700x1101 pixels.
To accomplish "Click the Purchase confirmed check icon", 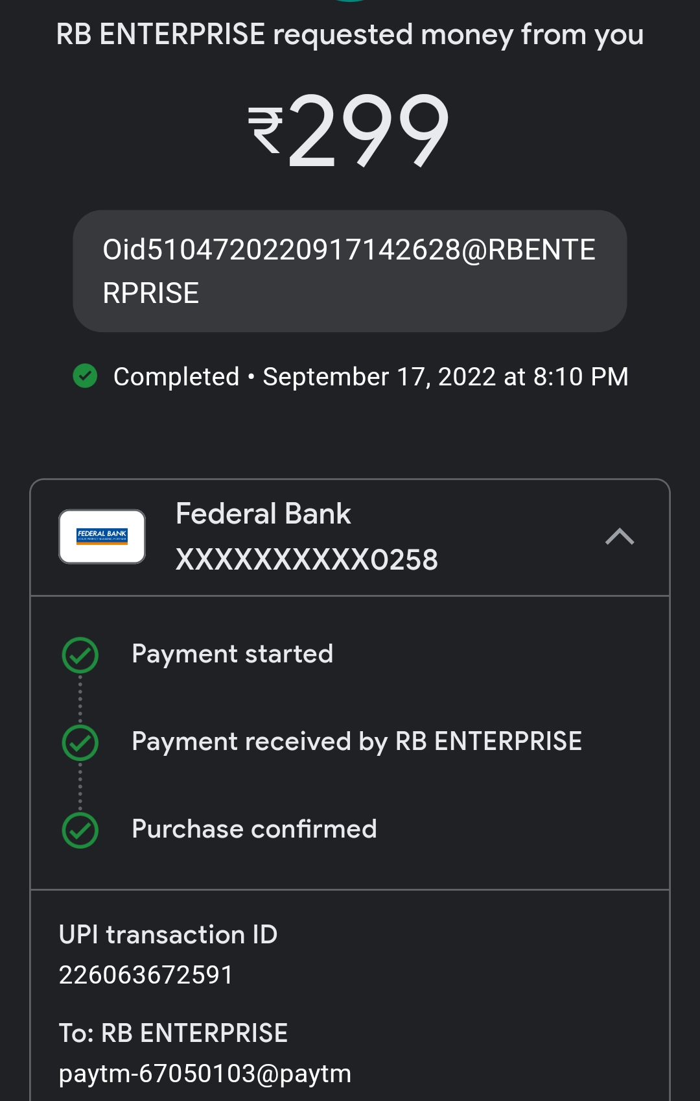I will [80, 830].
